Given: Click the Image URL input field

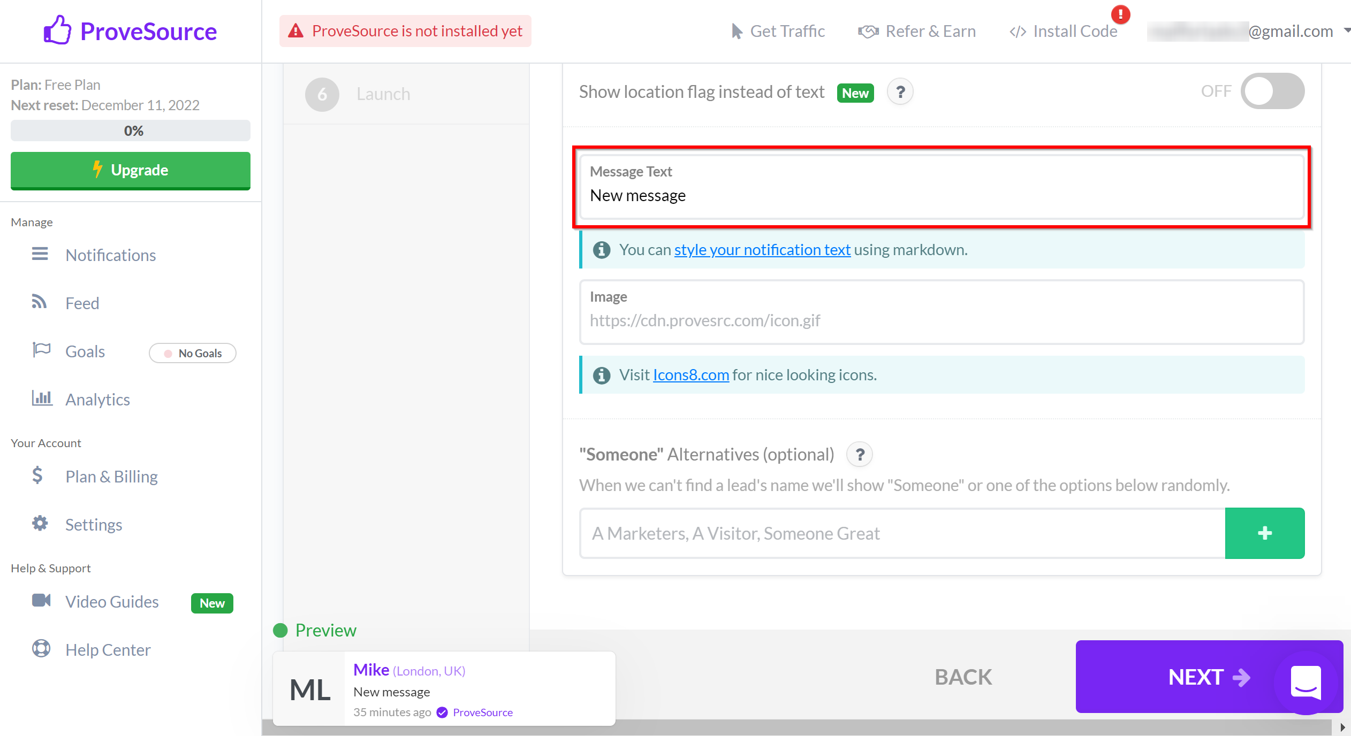Looking at the screenshot, I should coord(942,312).
